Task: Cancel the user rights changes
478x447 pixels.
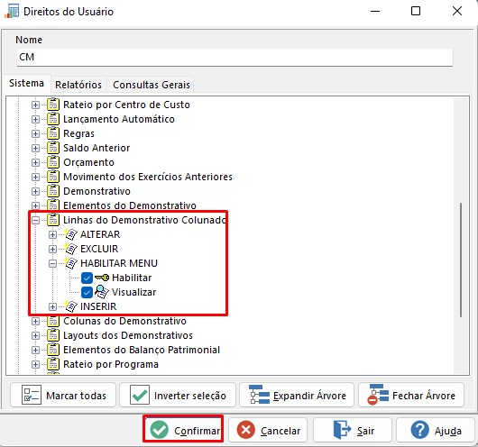Action: coord(268,430)
